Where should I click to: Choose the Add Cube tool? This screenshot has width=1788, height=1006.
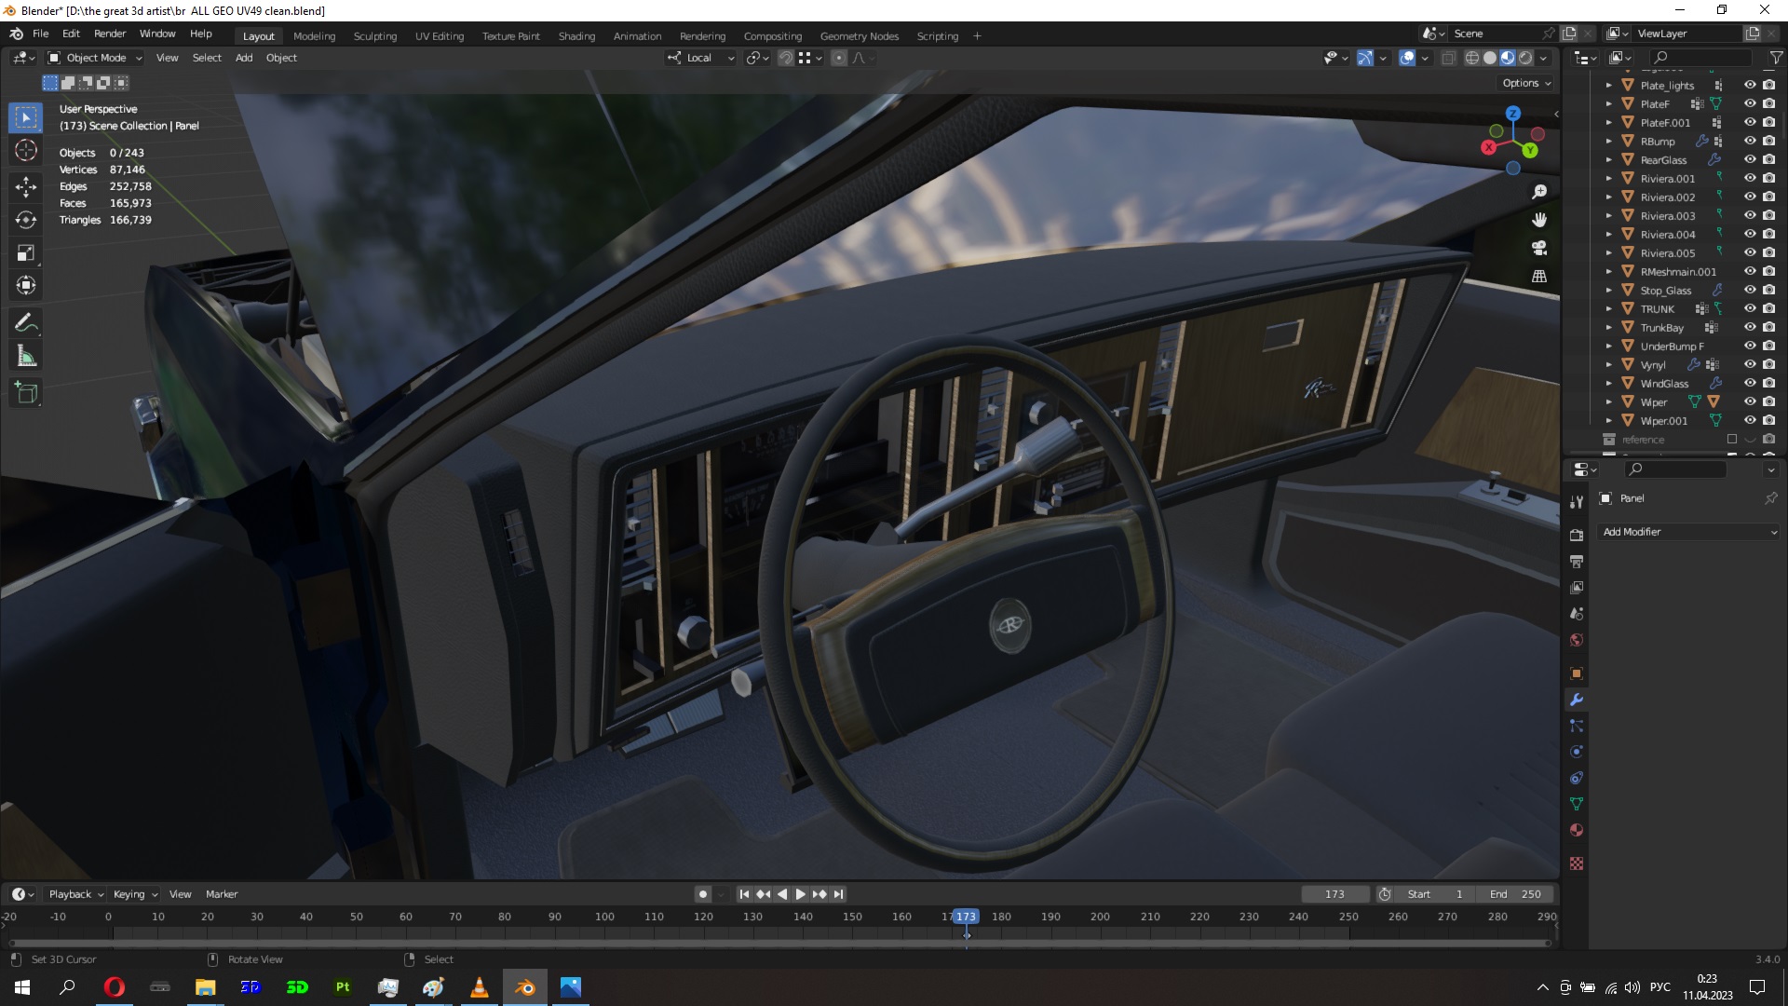coord(26,393)
